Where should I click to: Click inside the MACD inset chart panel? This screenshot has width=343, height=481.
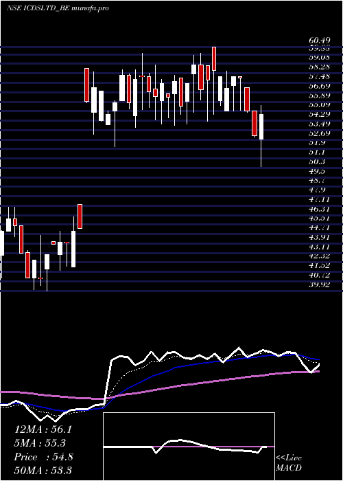pyautogui.click(x=189, y=447)
